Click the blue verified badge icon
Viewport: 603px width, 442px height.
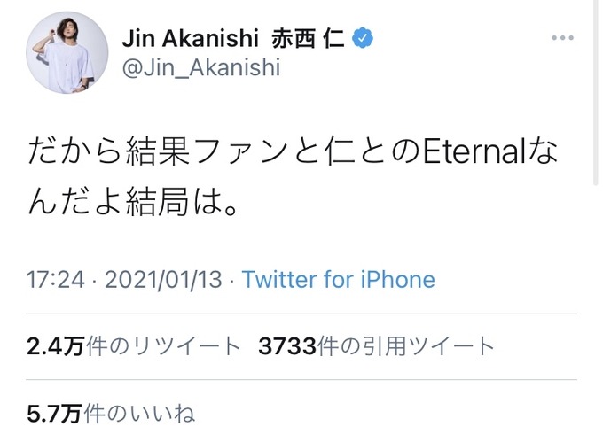pos(363,37)
